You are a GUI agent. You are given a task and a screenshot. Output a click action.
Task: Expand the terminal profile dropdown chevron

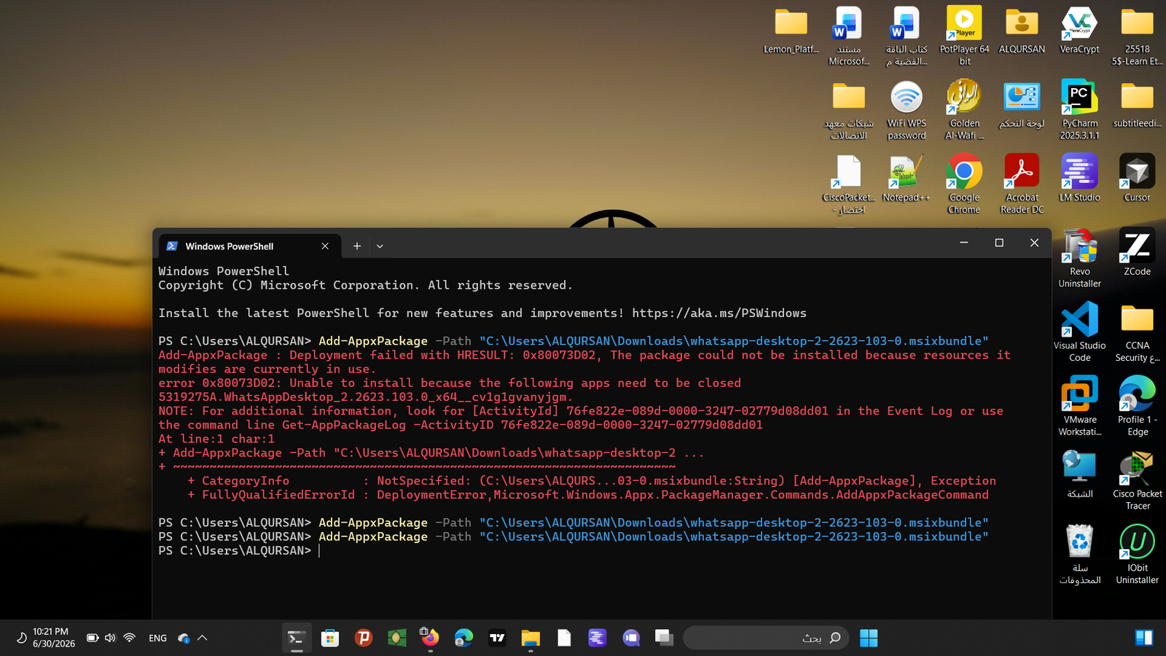(x=380, y=246)
